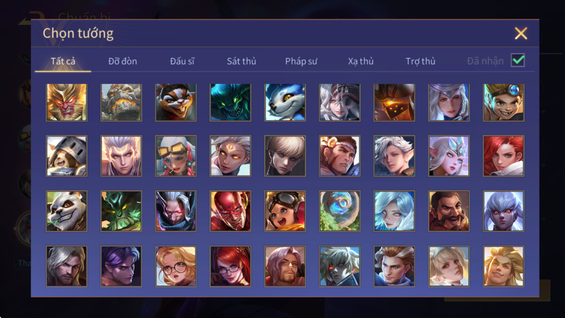Select the golden monkey king hero portrait

click(x=66, y=103)
